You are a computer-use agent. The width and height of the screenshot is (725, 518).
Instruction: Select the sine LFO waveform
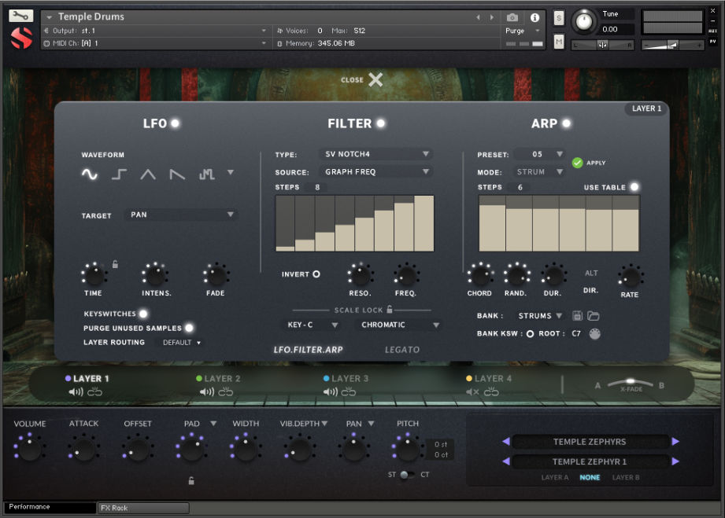(89, 175)
